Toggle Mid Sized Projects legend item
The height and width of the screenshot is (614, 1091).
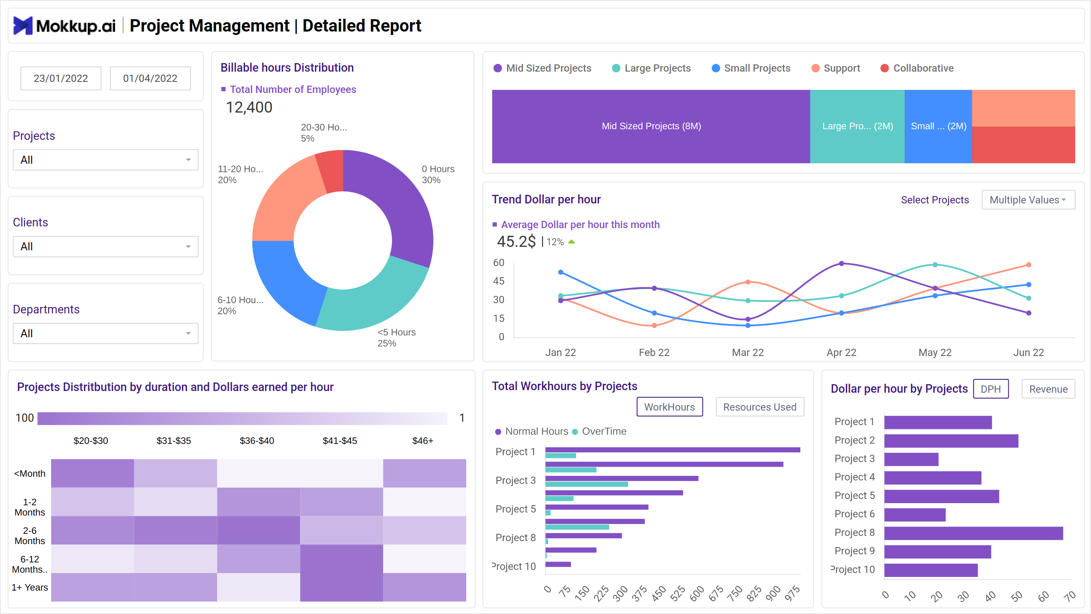point(542,68)
